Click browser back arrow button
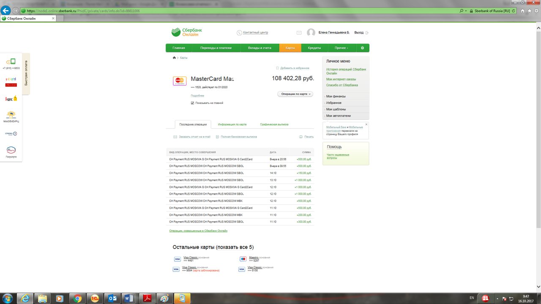Image resolution: width=541 pixels, height=304 pixels. 6,10
